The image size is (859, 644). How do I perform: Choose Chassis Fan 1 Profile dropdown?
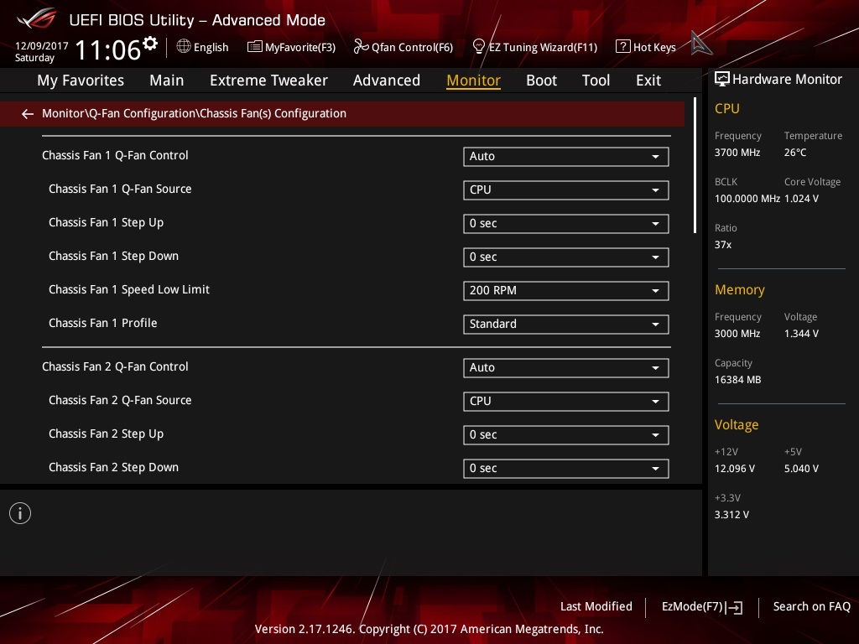565,325
